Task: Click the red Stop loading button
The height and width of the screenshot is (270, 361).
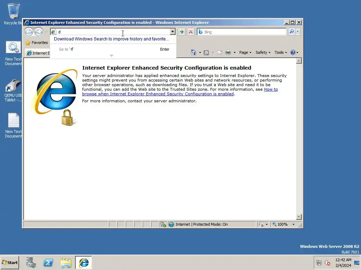Action: point(191,32)
